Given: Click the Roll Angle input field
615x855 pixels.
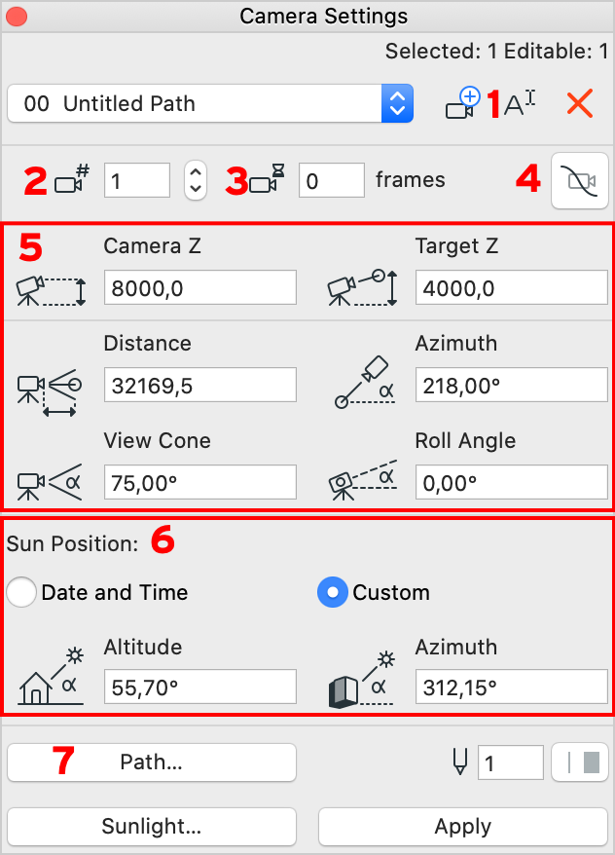Looking at the screenshot, I should coord(512,482).
